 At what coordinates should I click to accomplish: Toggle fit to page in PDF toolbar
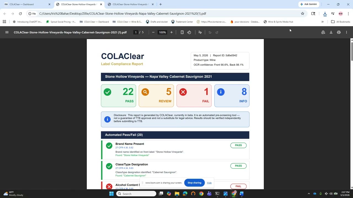pyautogui.click(x=182, y=32)
